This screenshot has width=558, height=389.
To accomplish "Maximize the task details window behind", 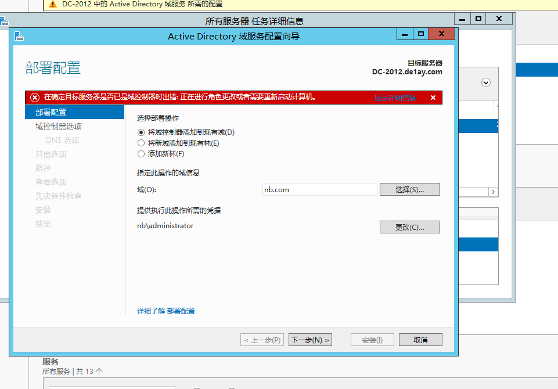I will (478, 19).
